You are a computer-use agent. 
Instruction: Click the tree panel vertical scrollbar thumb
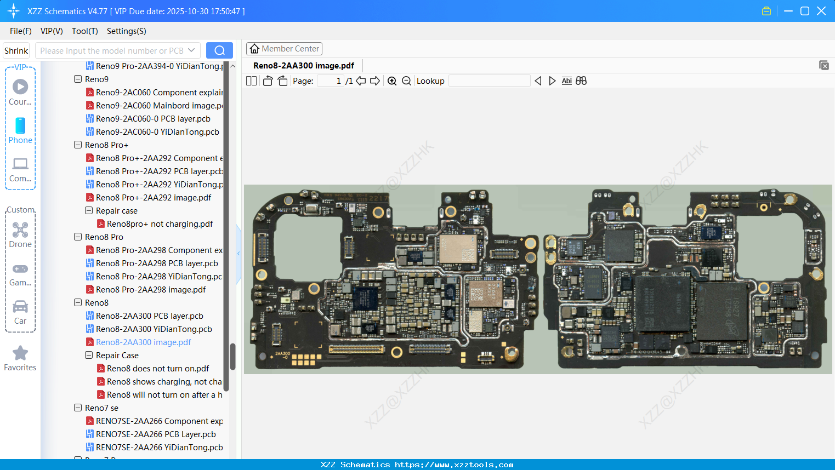pos(232,357)
